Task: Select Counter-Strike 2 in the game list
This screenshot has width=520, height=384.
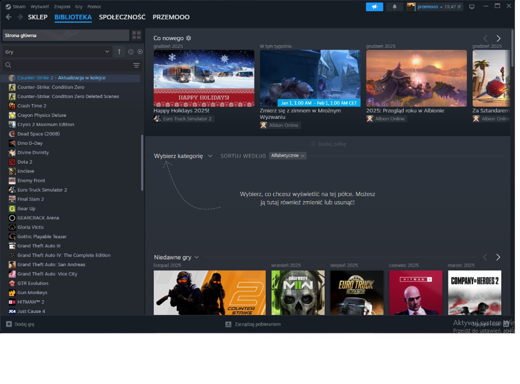Action: point(70,78)
